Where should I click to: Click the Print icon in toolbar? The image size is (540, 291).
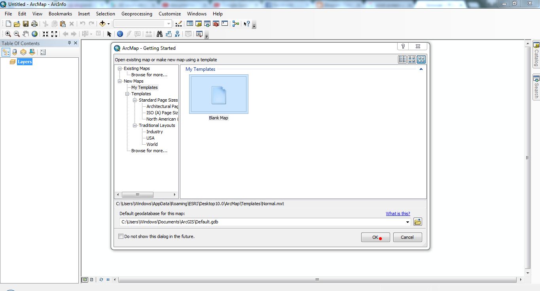[34, 24]
